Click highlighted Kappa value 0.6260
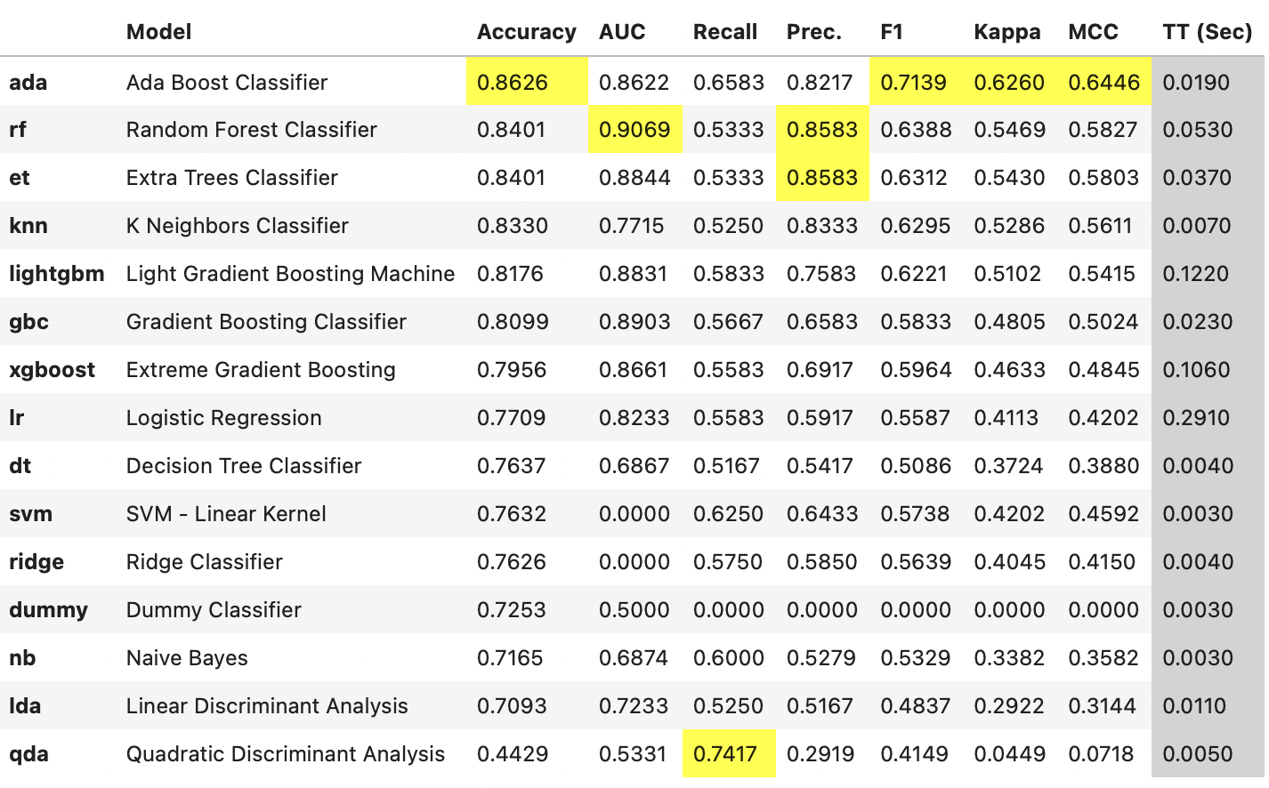1269x788 pixels. 1009,83
